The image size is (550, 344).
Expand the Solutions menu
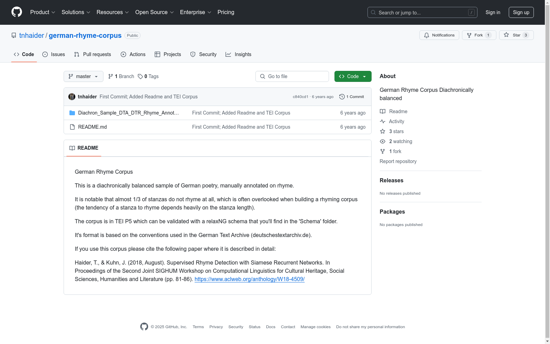[x=76, y=12]
